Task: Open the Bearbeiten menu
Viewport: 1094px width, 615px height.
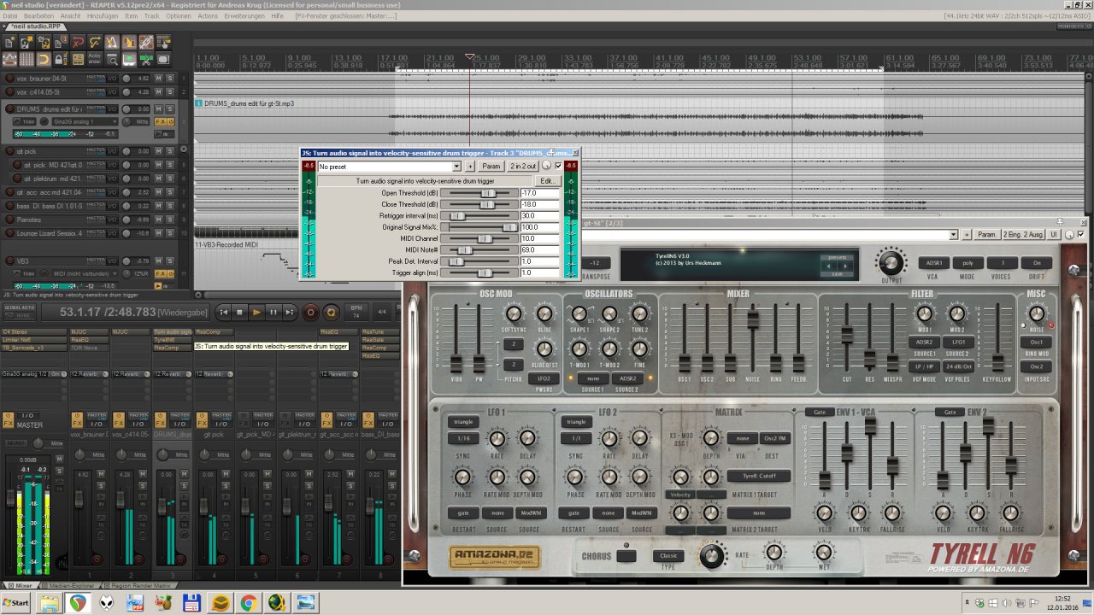Action: (38, 16)
